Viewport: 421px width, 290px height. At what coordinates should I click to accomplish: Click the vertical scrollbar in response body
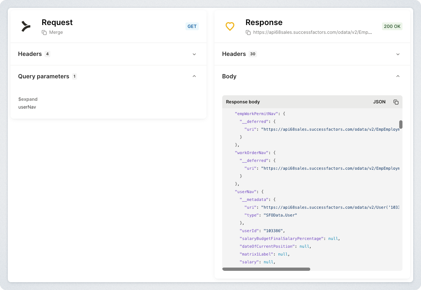coord(401,125)
